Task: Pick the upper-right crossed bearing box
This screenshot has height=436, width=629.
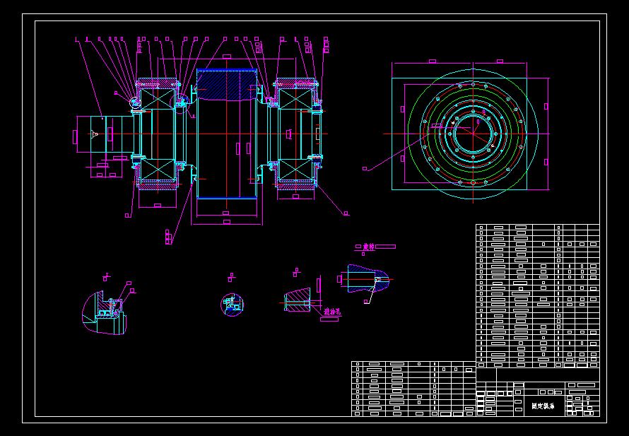Action: [x=295, y=99]
